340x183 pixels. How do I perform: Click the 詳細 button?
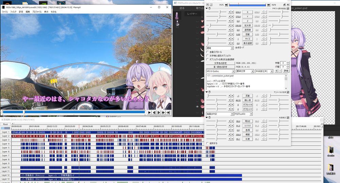(x=286, y=71)
